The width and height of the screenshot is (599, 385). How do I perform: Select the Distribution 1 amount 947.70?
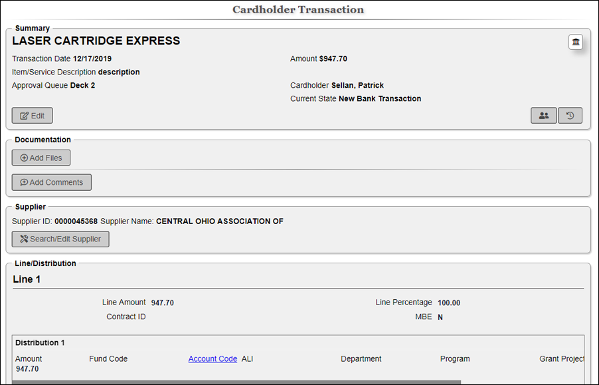point(27,369)
